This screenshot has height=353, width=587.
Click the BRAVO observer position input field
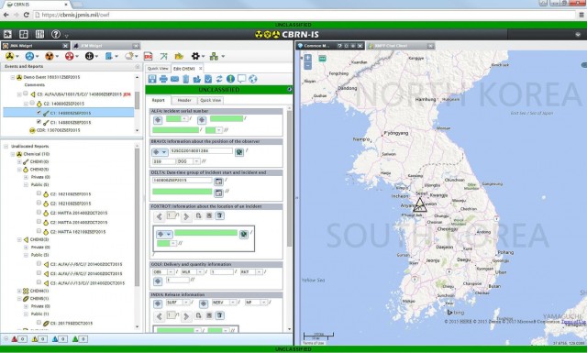click(x=201, y=151)
